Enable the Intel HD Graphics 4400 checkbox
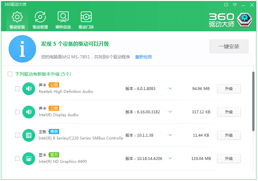The height and width of the screenshot is (181, 258). point(17,159)
